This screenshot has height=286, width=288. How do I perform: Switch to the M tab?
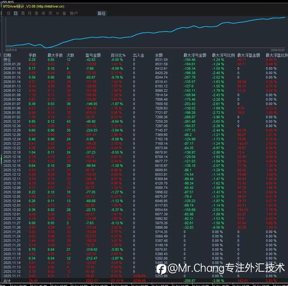(58, 13)
